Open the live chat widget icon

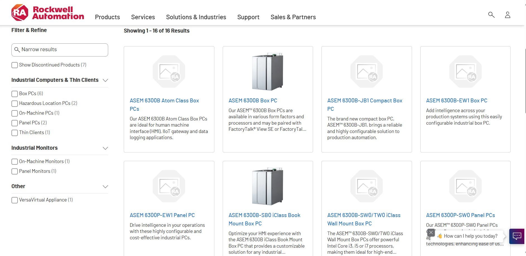pyautogui.click(x=517, y=236)
